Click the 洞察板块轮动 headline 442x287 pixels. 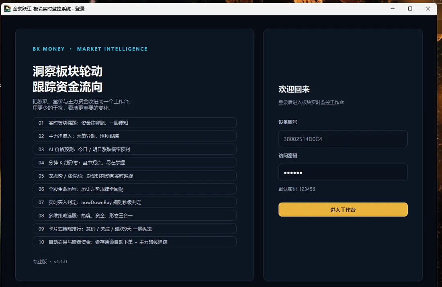pyautogui.click(x=68, y=71)
